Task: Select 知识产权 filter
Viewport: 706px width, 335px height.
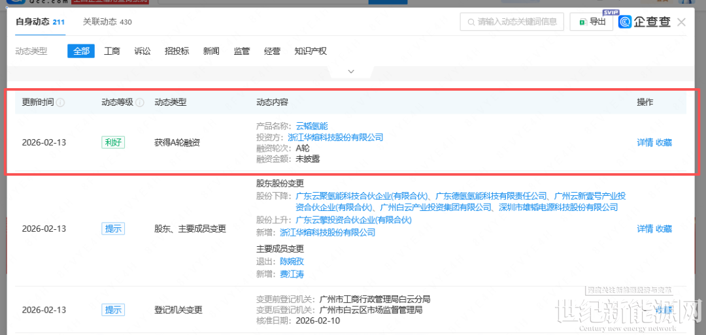Action: coord(311,51)
